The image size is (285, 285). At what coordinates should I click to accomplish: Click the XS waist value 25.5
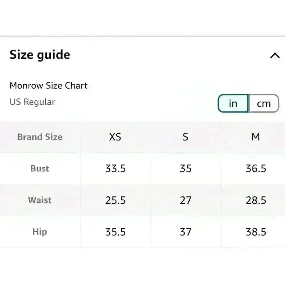(115, 200)
